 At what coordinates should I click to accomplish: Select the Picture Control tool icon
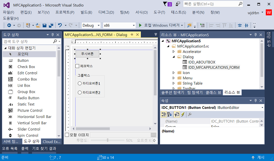coord(10,111)
